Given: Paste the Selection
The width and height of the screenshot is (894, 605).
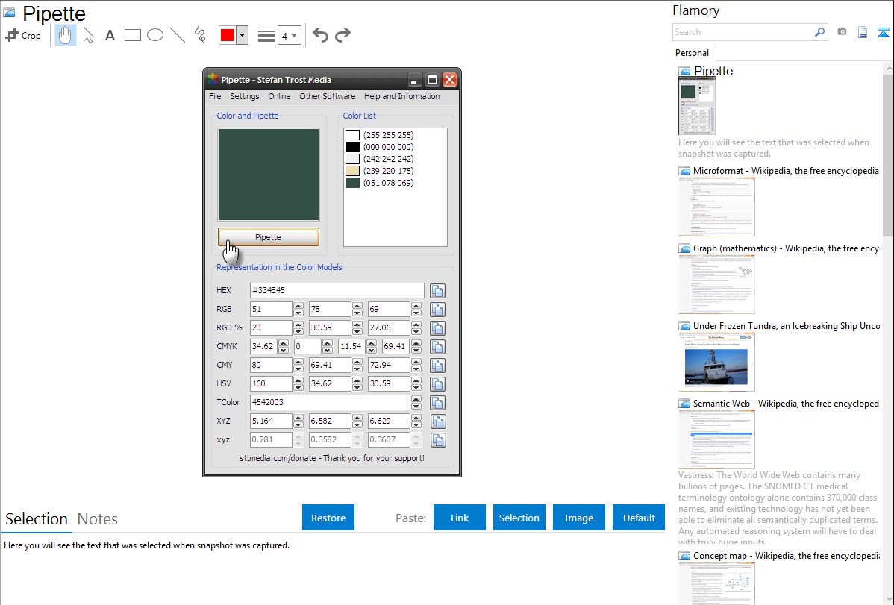Looking at the screenshot, I should (519, 518).
